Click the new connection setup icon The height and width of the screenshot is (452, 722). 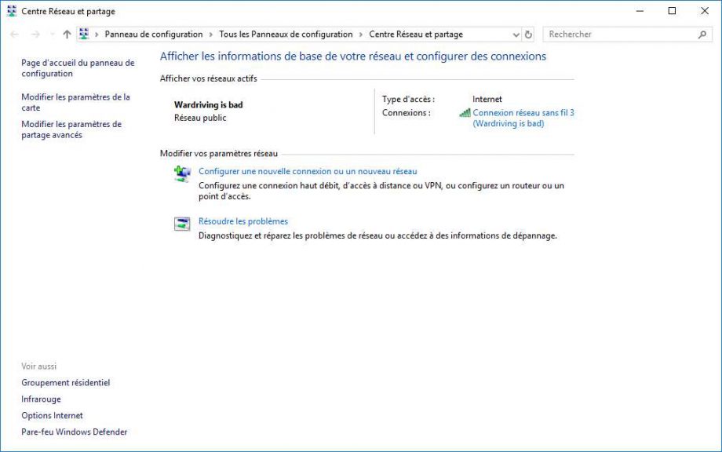182,174
